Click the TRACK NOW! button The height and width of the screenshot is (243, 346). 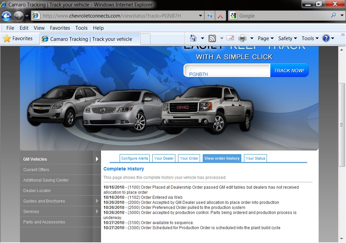coord(289,71)
